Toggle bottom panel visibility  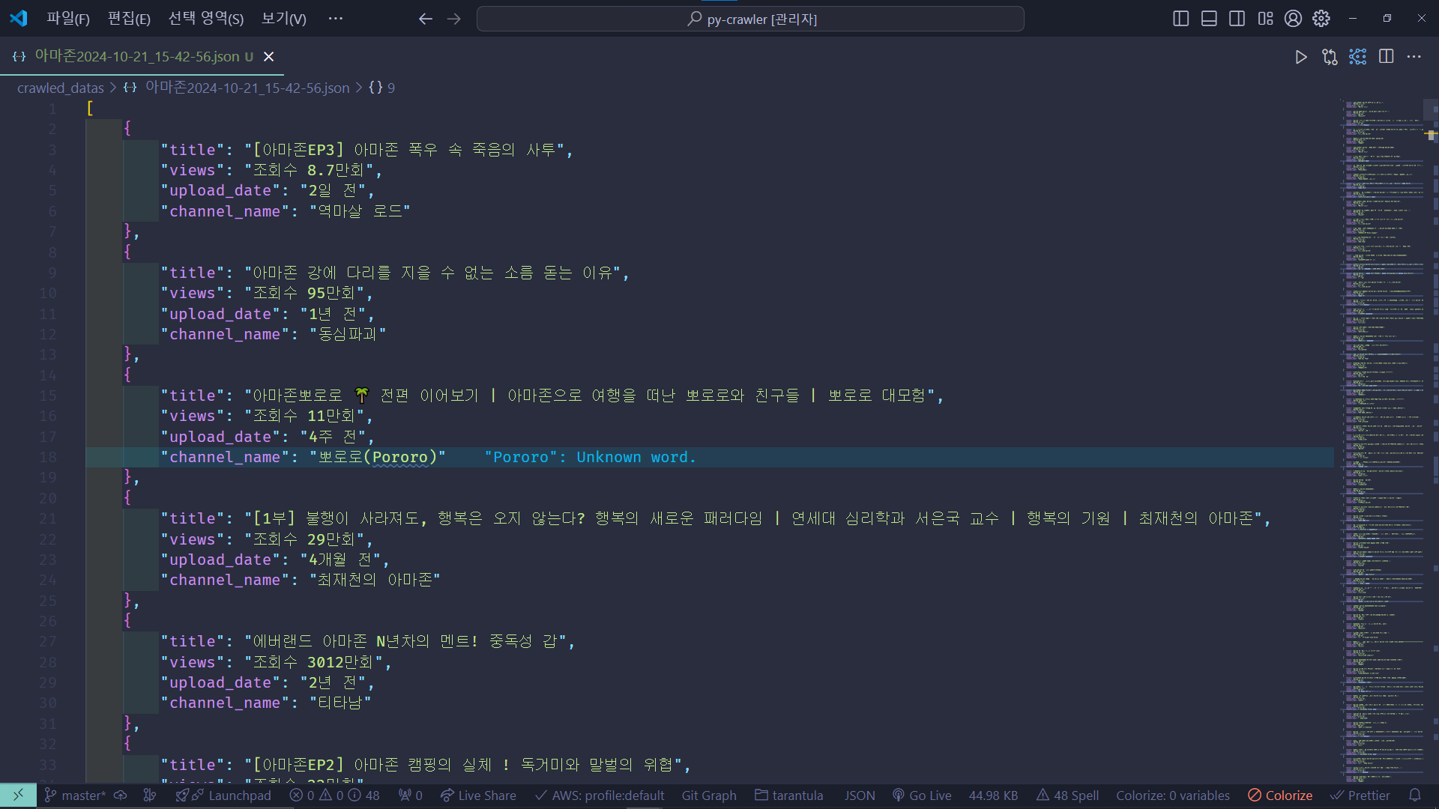pos(1209,19)
